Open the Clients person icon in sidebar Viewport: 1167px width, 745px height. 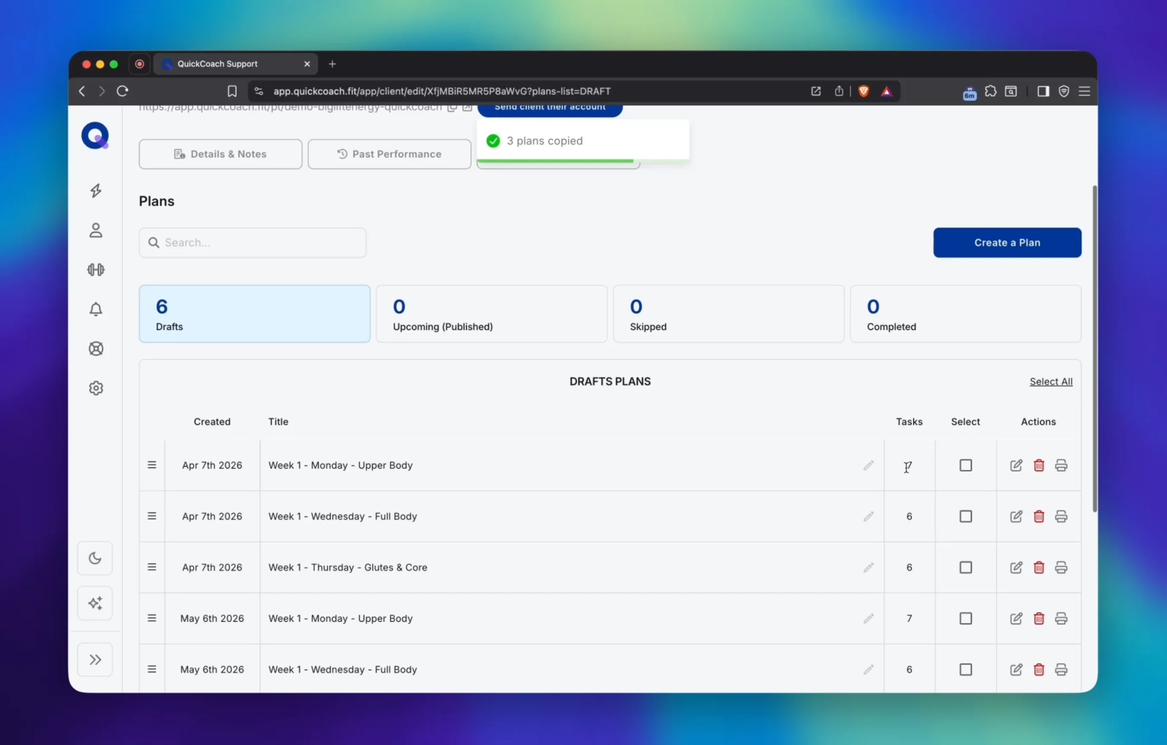coord(96,230)
